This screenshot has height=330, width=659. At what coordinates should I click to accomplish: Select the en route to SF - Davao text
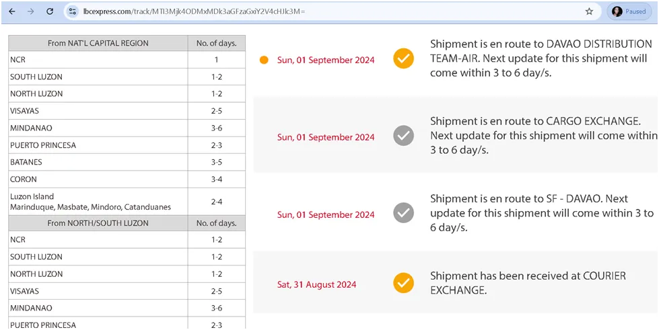542,213
